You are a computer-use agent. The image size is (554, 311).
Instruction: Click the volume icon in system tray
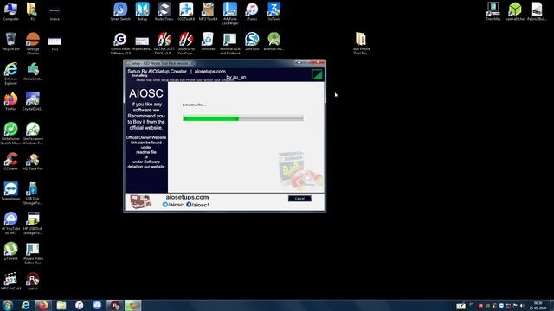tap(522, 306)
